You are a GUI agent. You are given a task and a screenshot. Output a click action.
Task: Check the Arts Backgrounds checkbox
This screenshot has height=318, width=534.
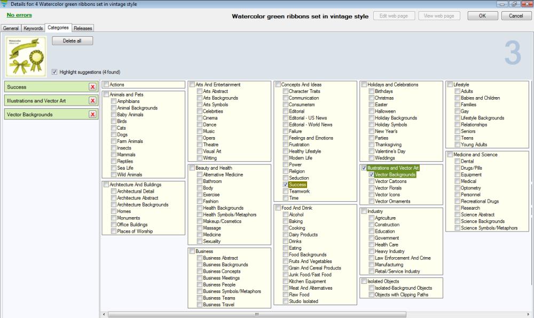point(200,98)
